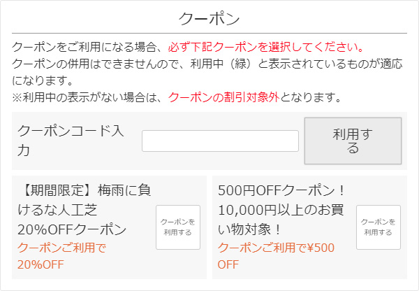419x291 pixels.
Task: Click the クーポンをご利用になる場合 intro text
Action: point(87,48)
